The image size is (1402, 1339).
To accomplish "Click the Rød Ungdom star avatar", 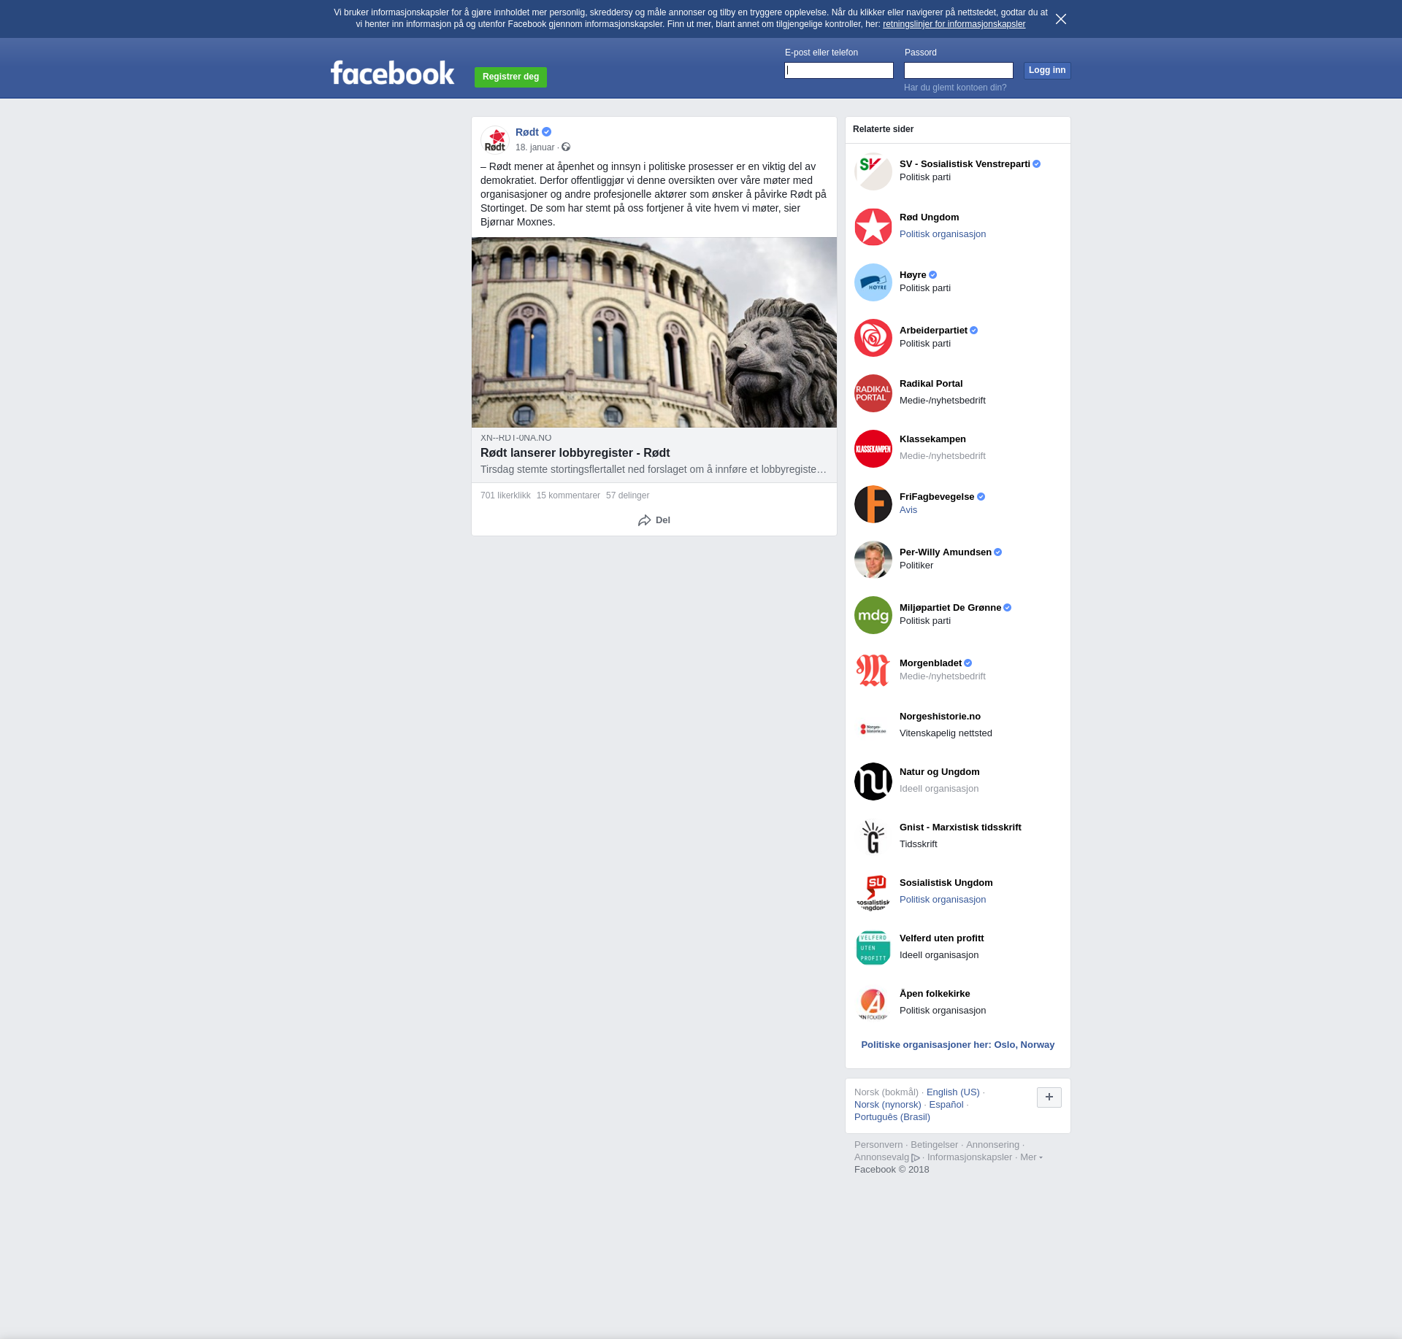I will [873, 227].
